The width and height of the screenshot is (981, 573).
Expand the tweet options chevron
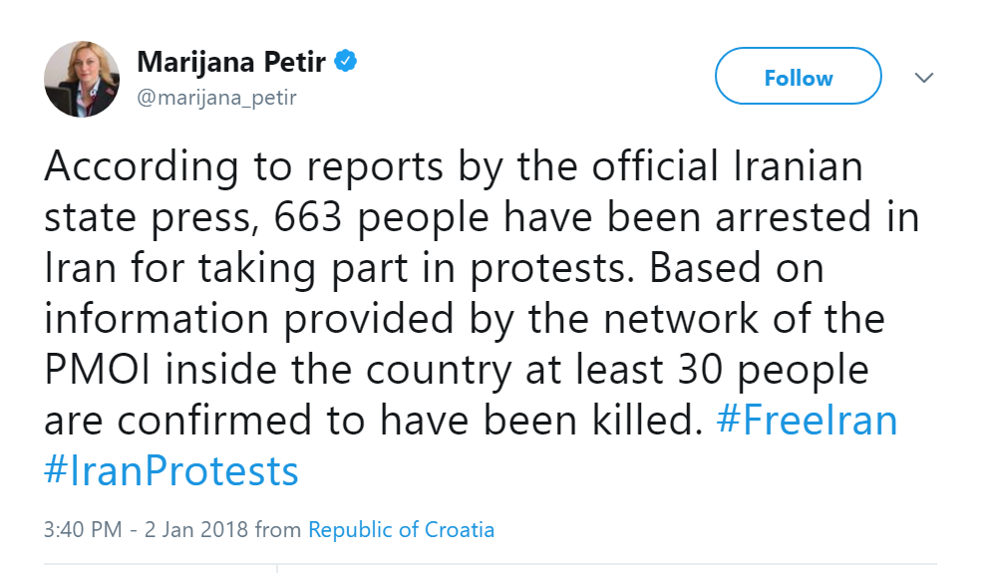click(x=924, y=78)
